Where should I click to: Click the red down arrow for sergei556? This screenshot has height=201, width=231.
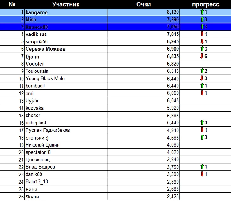pyautogui.click(x=201, y=41)
